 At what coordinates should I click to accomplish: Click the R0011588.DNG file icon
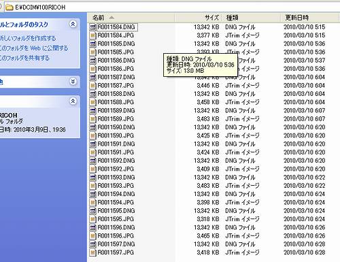click(x=92, y=94)
